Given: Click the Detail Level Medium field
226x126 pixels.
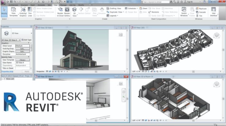Looking at the screenshot, I should point(22,46).
